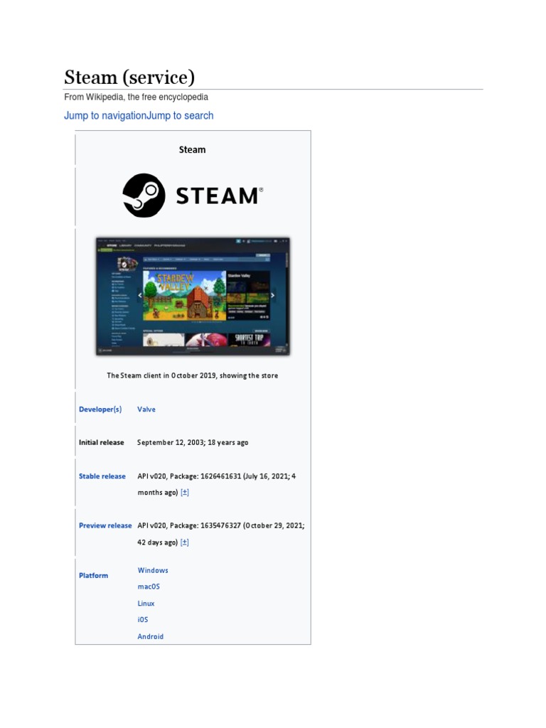Click the 'Initial release' label

point(101,442)
